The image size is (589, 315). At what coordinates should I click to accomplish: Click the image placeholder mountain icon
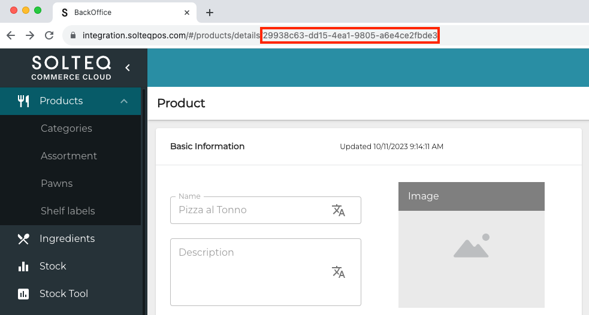tap(471, 246)
